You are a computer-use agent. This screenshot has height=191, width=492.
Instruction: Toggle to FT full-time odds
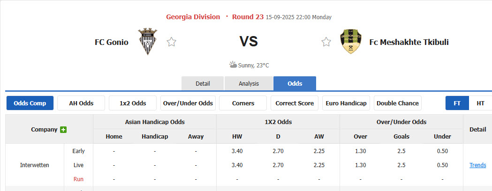(457, 103)
